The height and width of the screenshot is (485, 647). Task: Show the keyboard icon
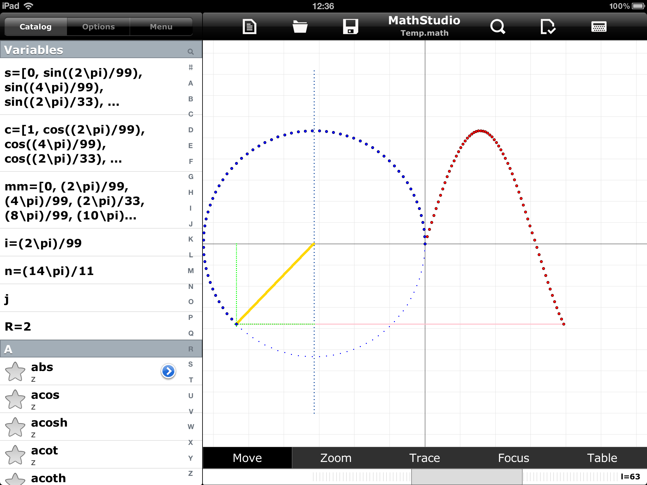tap(599, 27)
